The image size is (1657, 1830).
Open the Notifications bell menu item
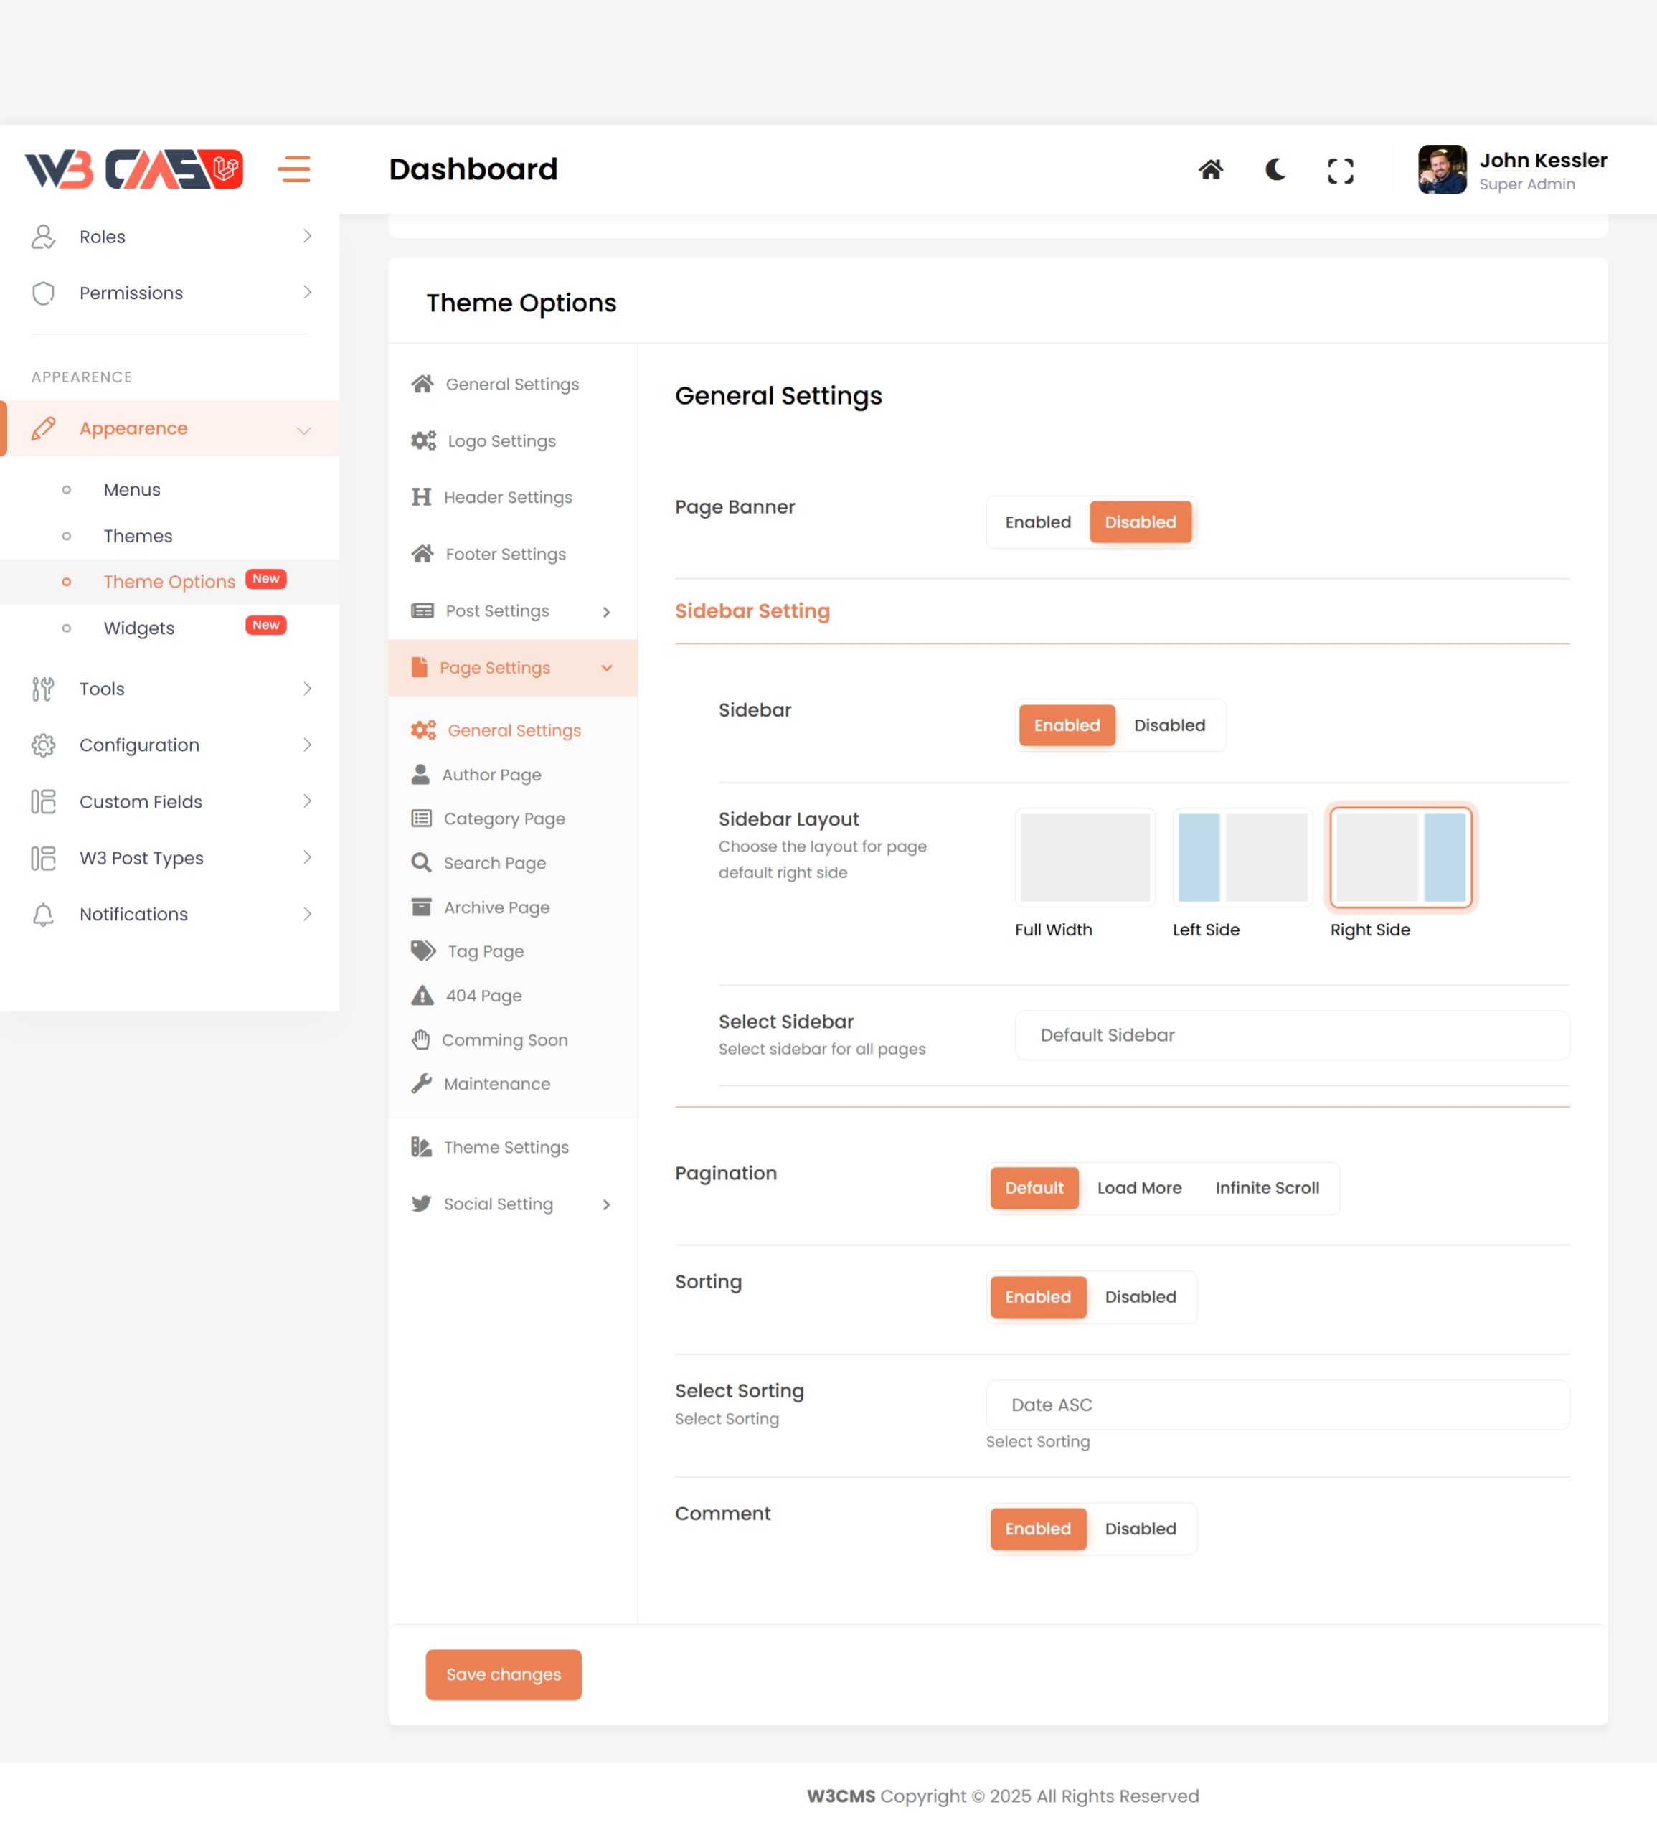(133, 914)
